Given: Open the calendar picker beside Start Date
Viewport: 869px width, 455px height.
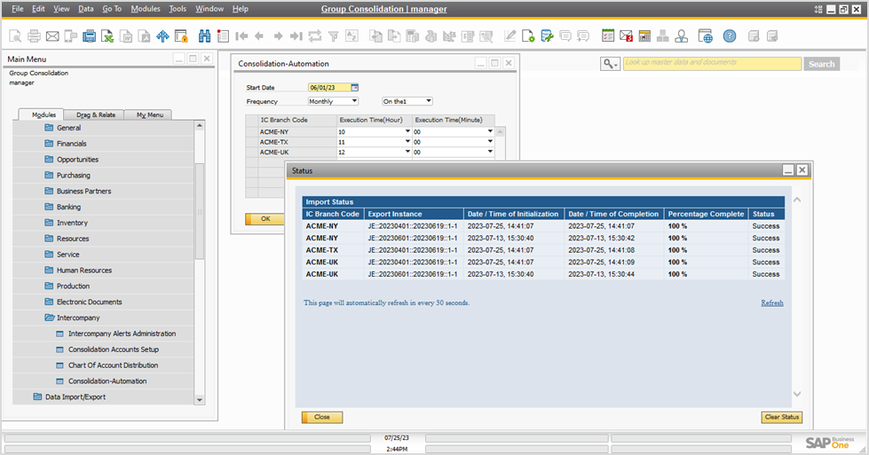Looking at the screenshot, I should (x=355, y=88).
